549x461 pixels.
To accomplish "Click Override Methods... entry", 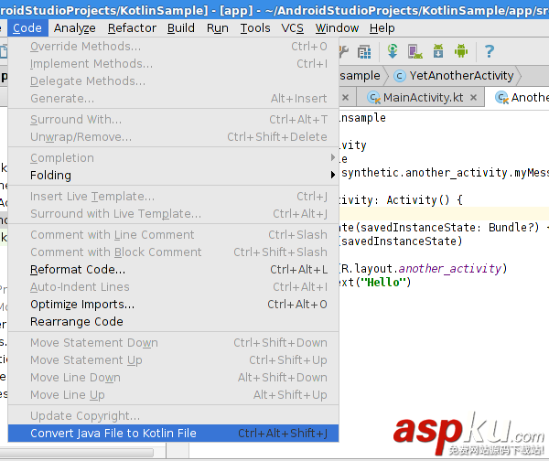I will coord(173,47).
